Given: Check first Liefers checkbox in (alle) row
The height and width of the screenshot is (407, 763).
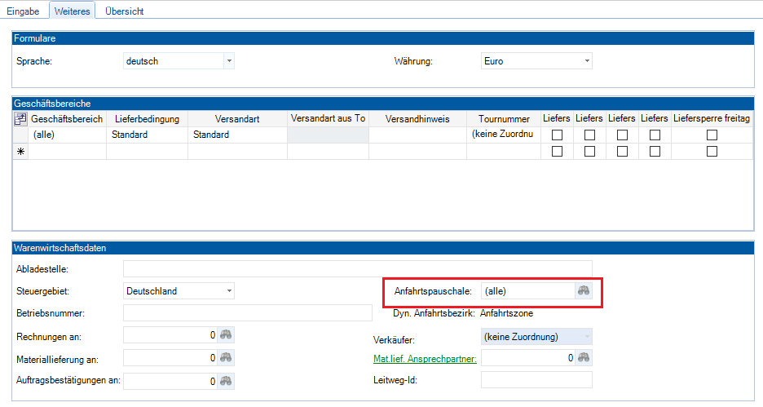Looking at the screenshot, I should tap(557, 135).
